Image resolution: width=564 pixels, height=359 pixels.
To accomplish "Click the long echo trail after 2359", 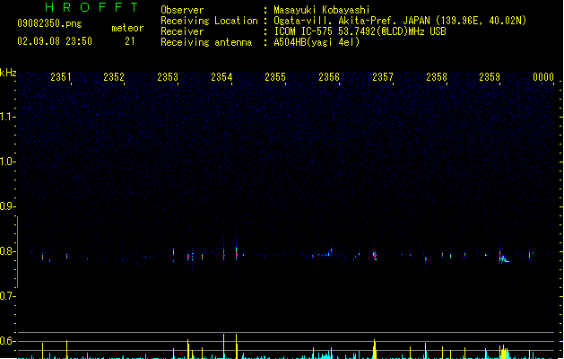I will (505, 258).
